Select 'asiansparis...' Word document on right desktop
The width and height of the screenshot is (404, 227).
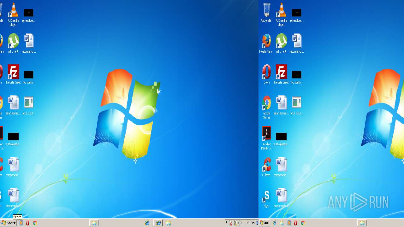click(x=281, y=105)
